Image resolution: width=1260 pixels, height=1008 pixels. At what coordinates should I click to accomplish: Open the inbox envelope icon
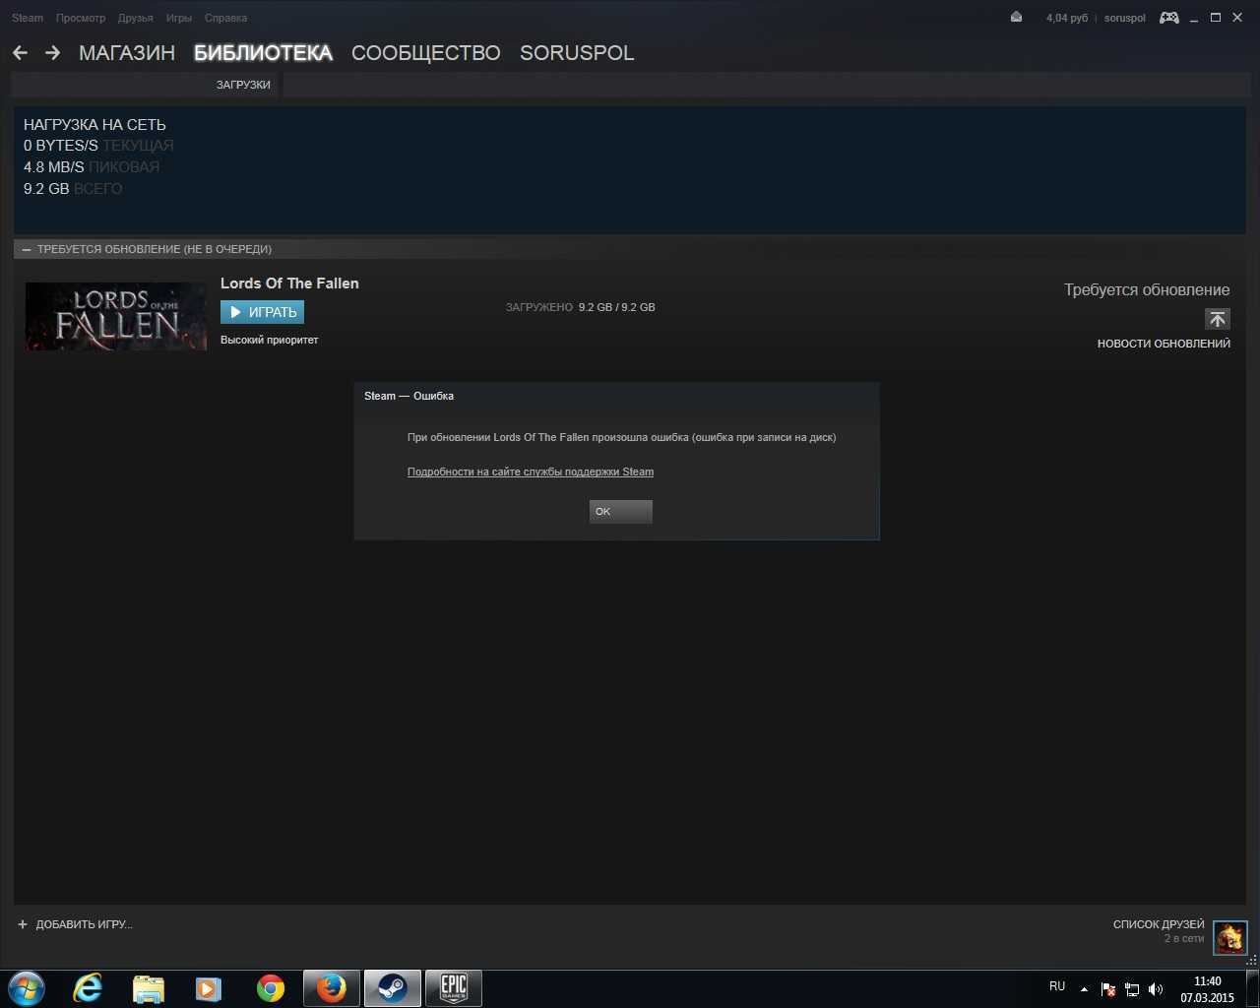tap(1016, 18)
